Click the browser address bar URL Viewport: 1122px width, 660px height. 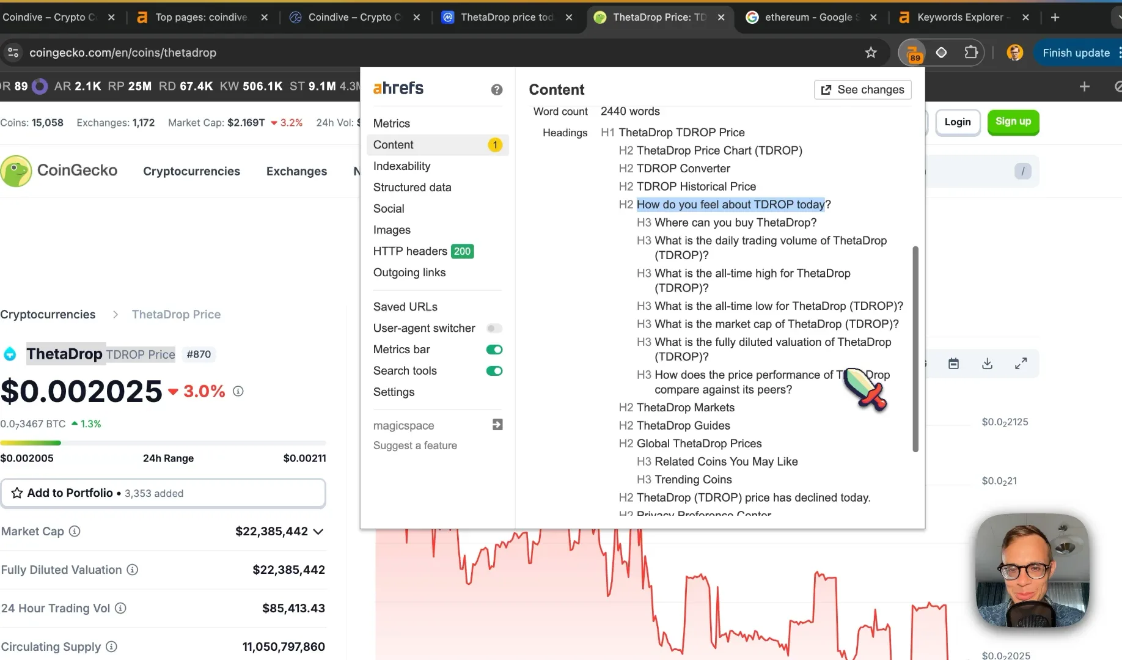click(123, 53)
